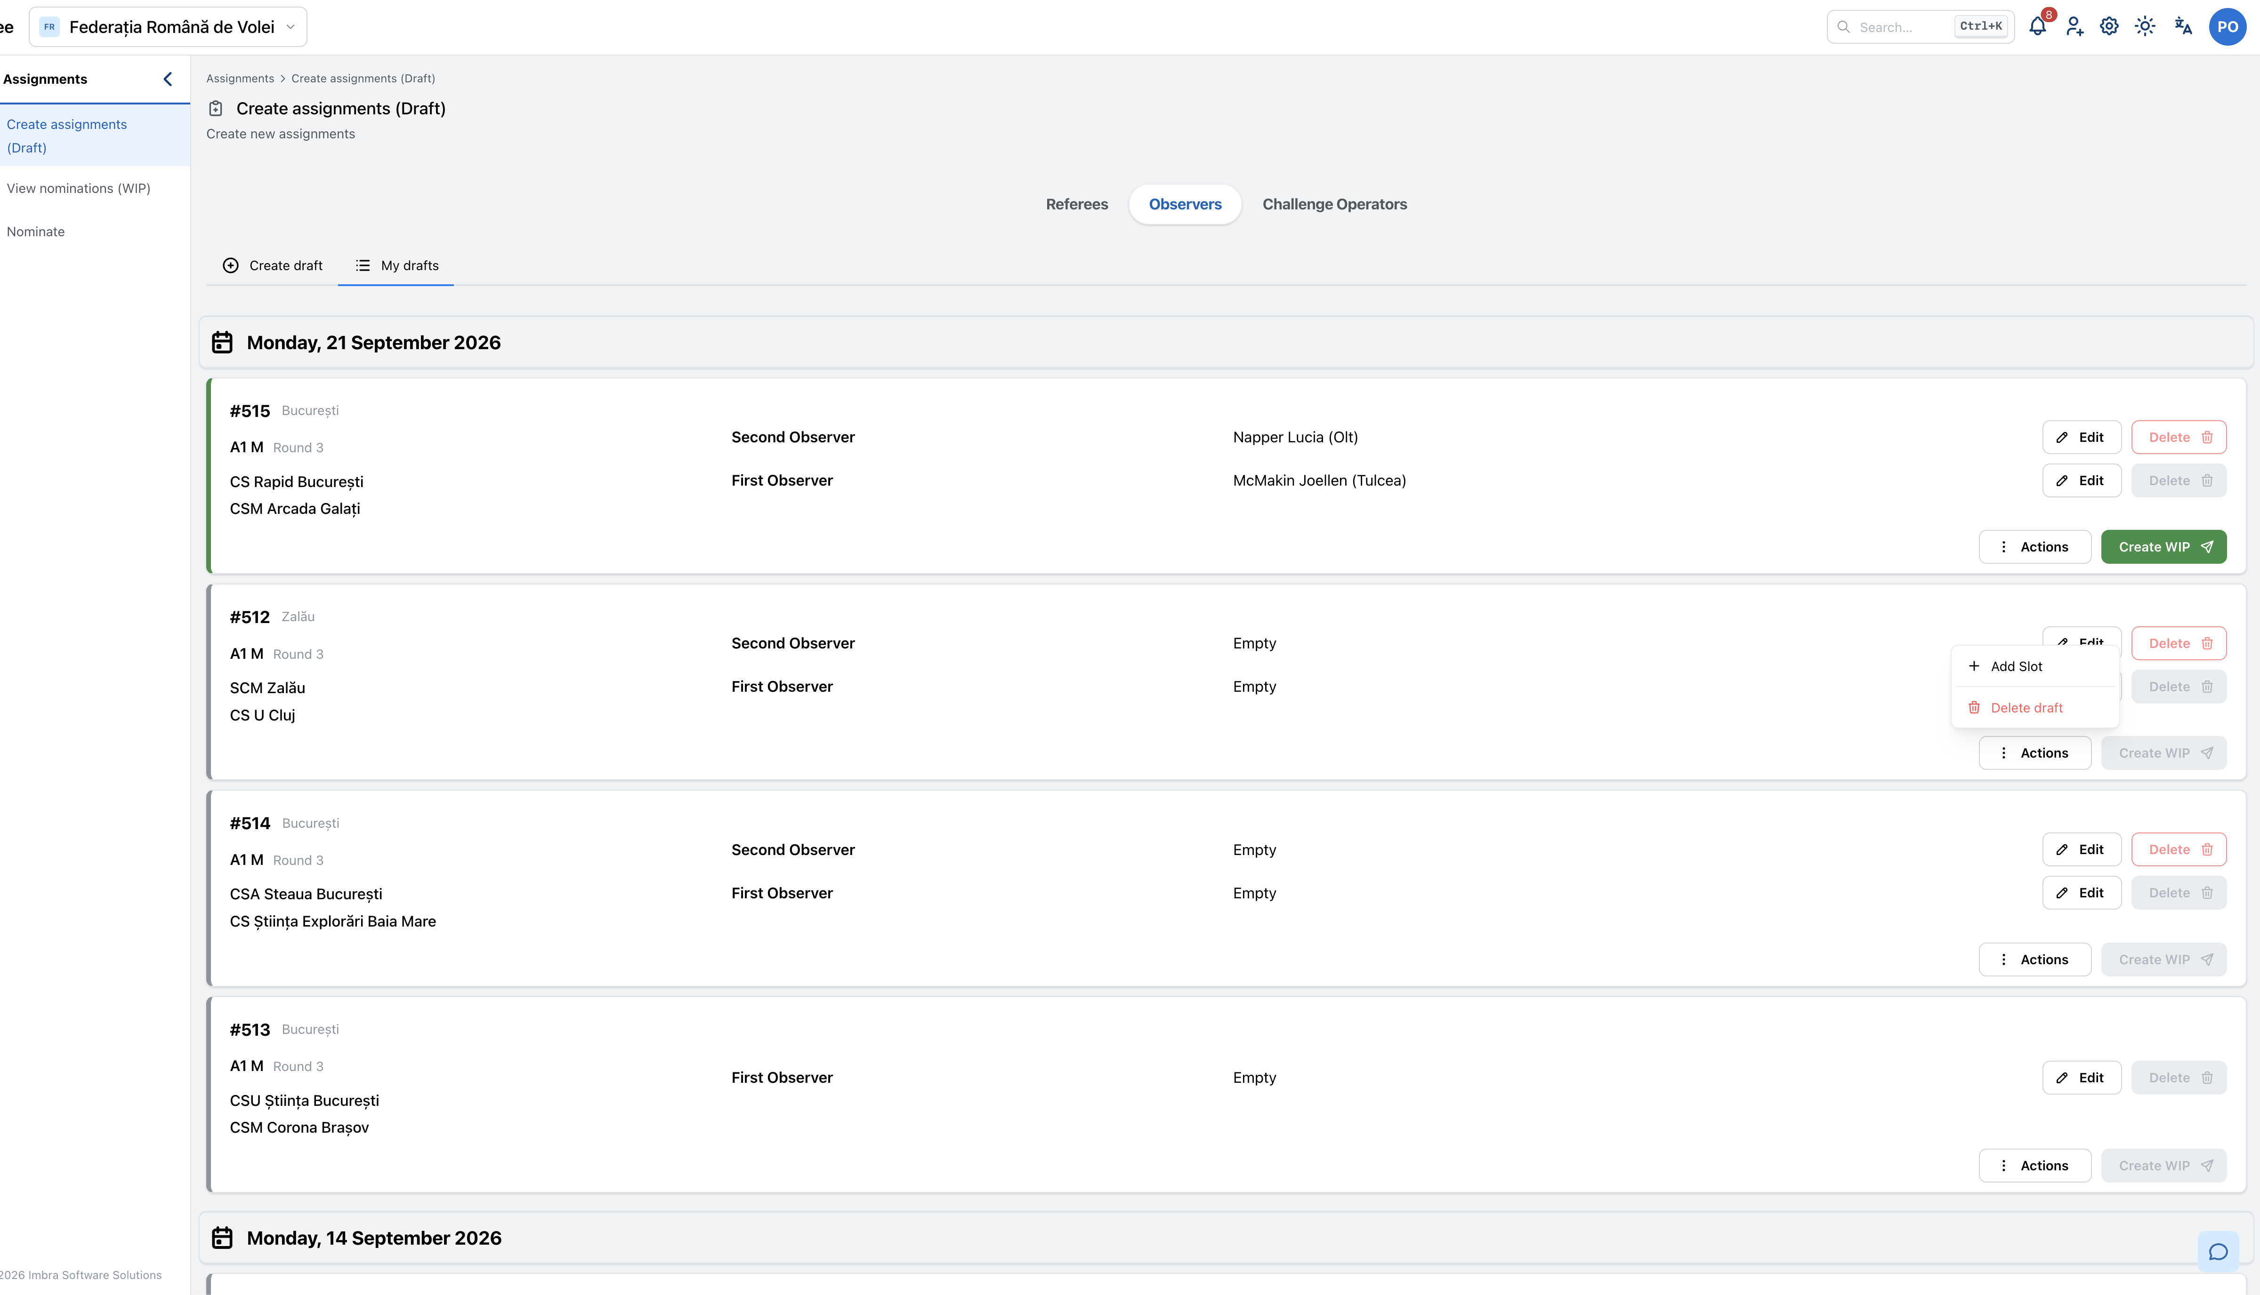Open View nominations (WIP) in sidebar
Image resolution: width=2260 pixels, height=1295 pixels.
pyautogui.click(x=78, y=189)
